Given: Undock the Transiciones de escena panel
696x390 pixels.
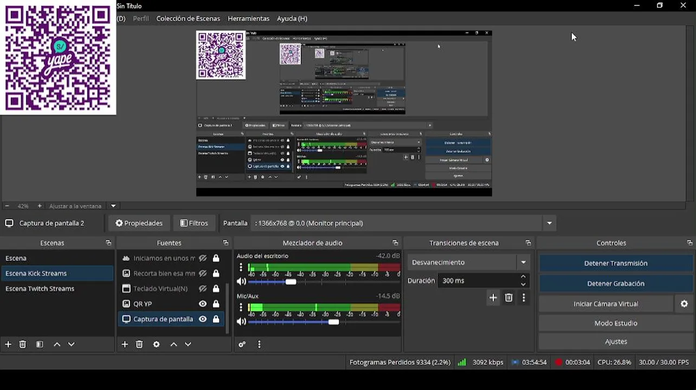Looking at the screenshot, I should click(528, 243).
